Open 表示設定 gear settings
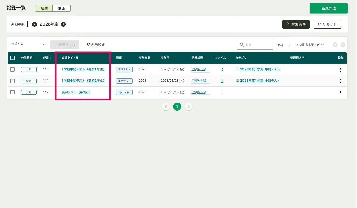Screen dimensions: 357x208 coord(96,45)
